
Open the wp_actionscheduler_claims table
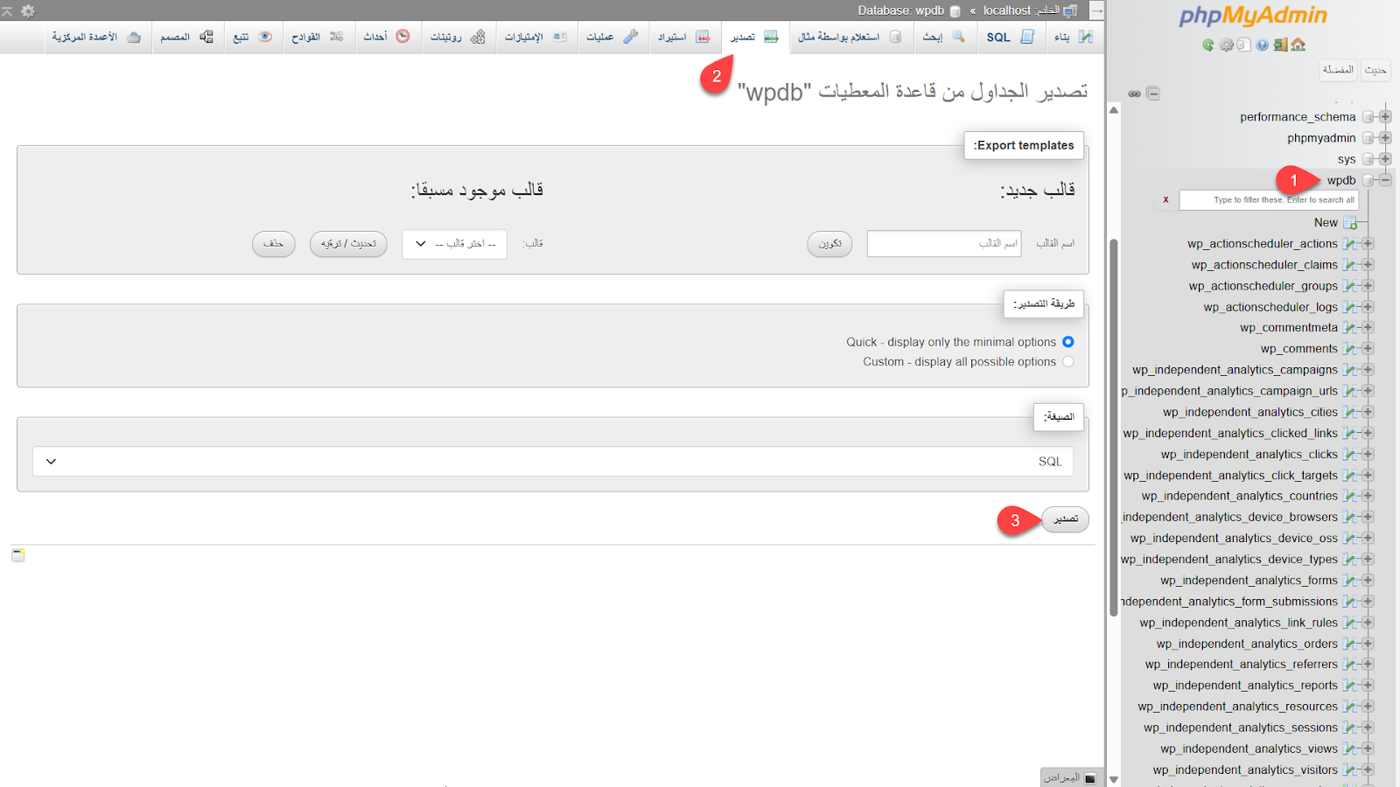pyautogui.click(x=1263, y=265)
